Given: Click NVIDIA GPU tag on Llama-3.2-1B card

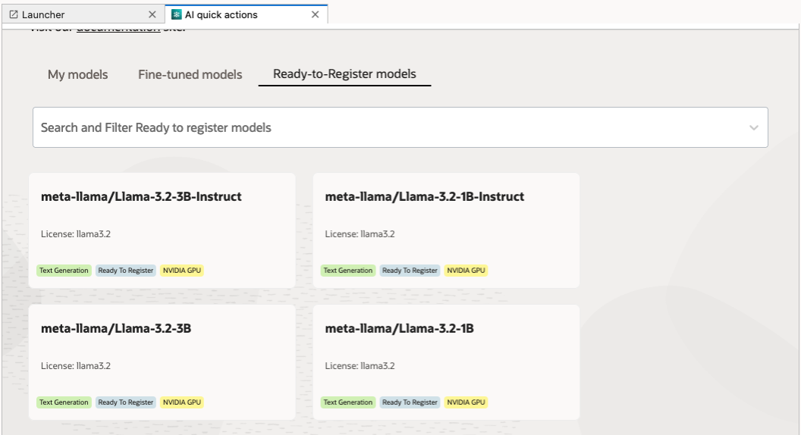Looking at the screenshot, I should pos(466,402).
